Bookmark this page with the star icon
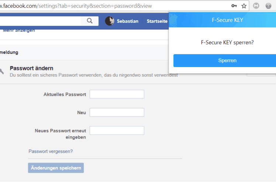The image size is (276, 184). 244,6
